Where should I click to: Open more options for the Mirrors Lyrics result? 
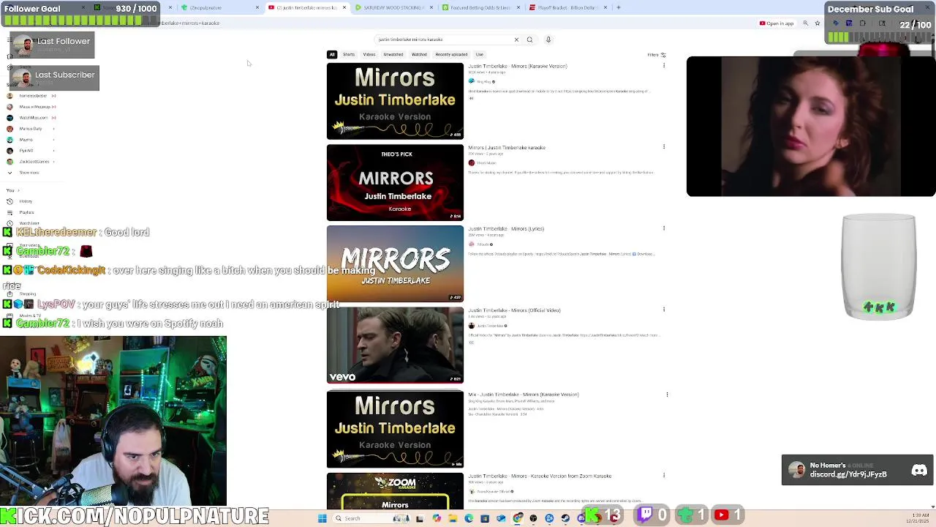(664, 228)
